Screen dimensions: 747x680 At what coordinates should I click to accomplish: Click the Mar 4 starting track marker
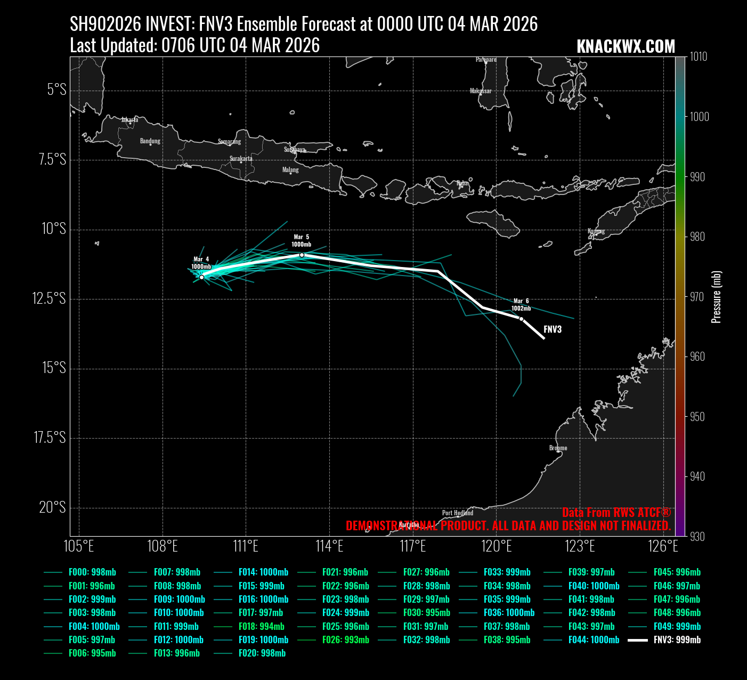click(x=201, y=277)
